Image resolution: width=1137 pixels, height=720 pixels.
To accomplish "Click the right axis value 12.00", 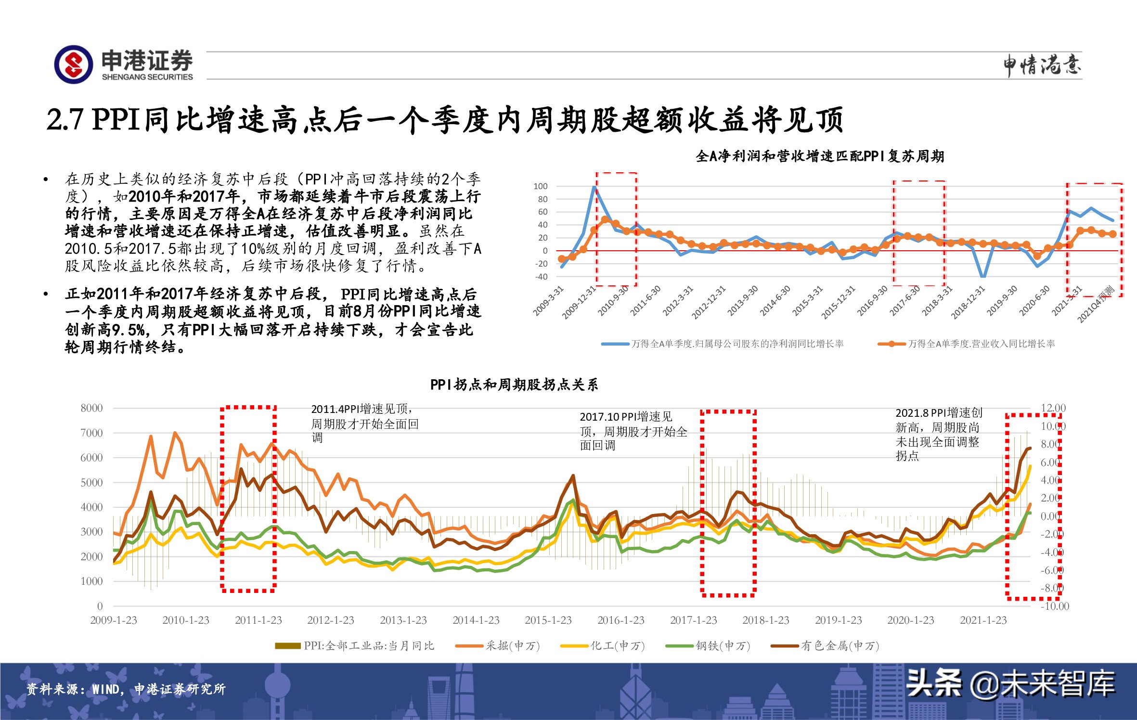I will tap(1054, 408).
